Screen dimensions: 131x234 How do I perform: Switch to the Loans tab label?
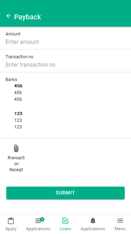(66, 229)
